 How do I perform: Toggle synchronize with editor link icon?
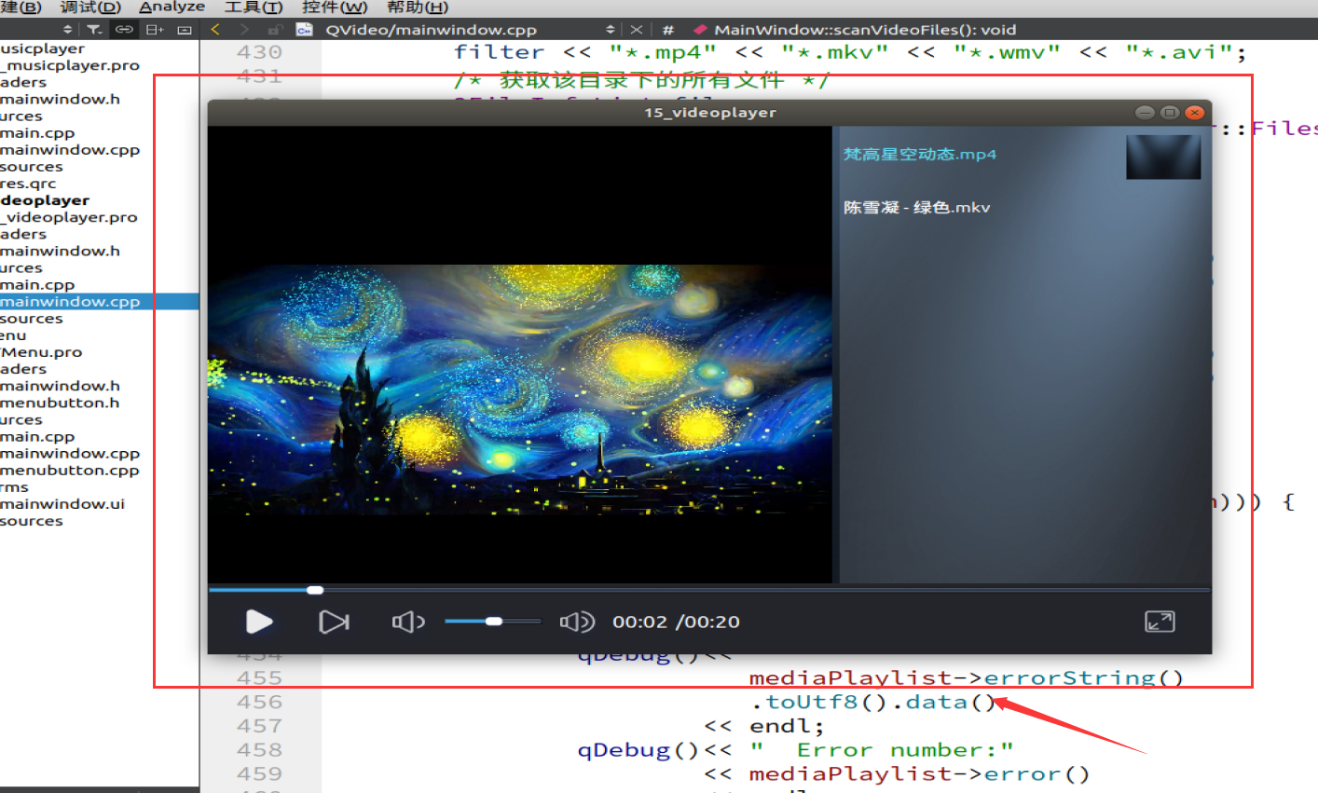124,30
